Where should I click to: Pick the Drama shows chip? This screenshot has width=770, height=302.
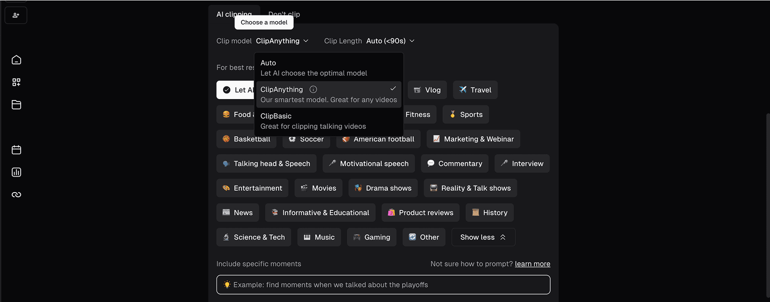click(x=383, y=188)
